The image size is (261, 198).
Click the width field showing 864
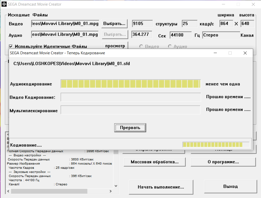tap(226, 24)
